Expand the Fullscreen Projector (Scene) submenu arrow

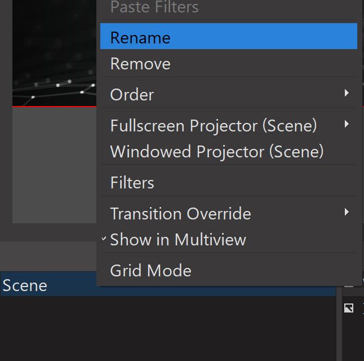click(x=347, y=124)
